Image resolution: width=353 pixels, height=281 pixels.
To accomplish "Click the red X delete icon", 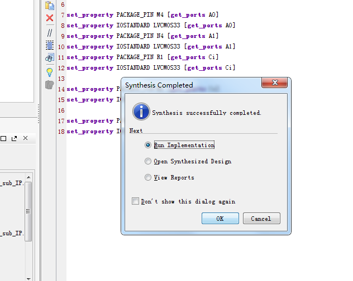I will tap(49, 18).
